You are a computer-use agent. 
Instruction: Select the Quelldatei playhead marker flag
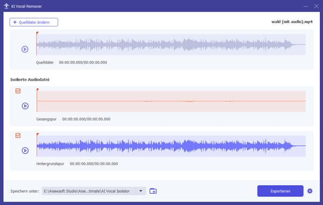pyautogui.click(x=37, y=33)
